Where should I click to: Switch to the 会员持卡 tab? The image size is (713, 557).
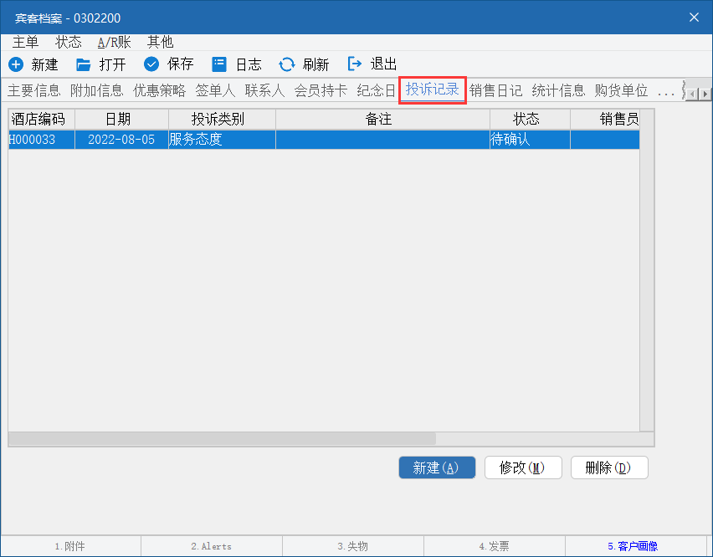point(321,90)
